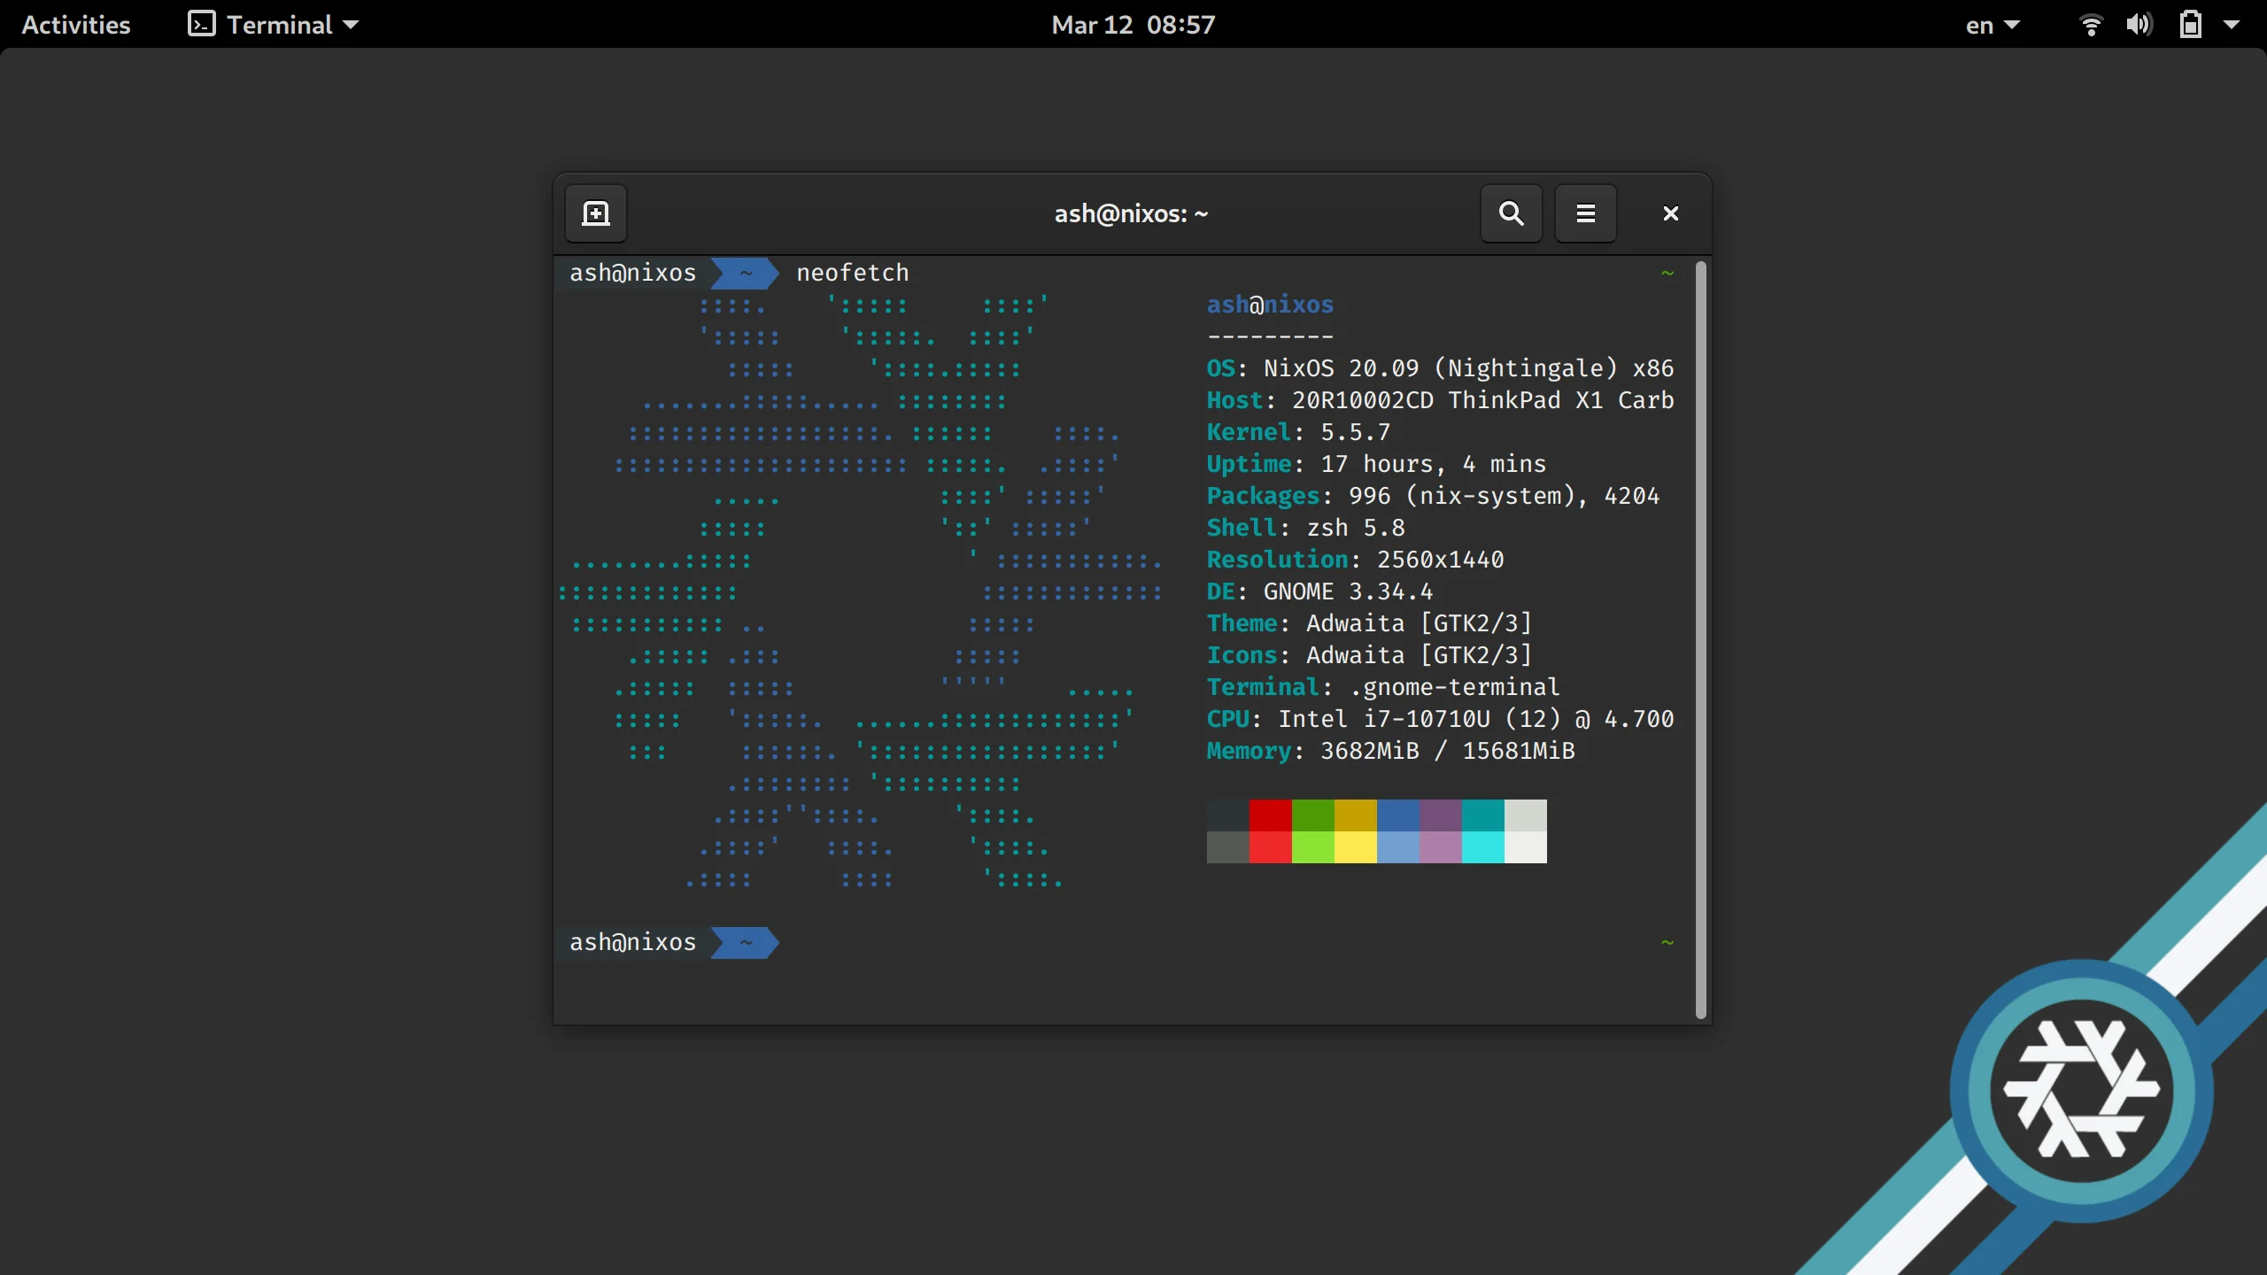Click the 'Memory: 3682MiB / 15681MiB' line

1390,751
